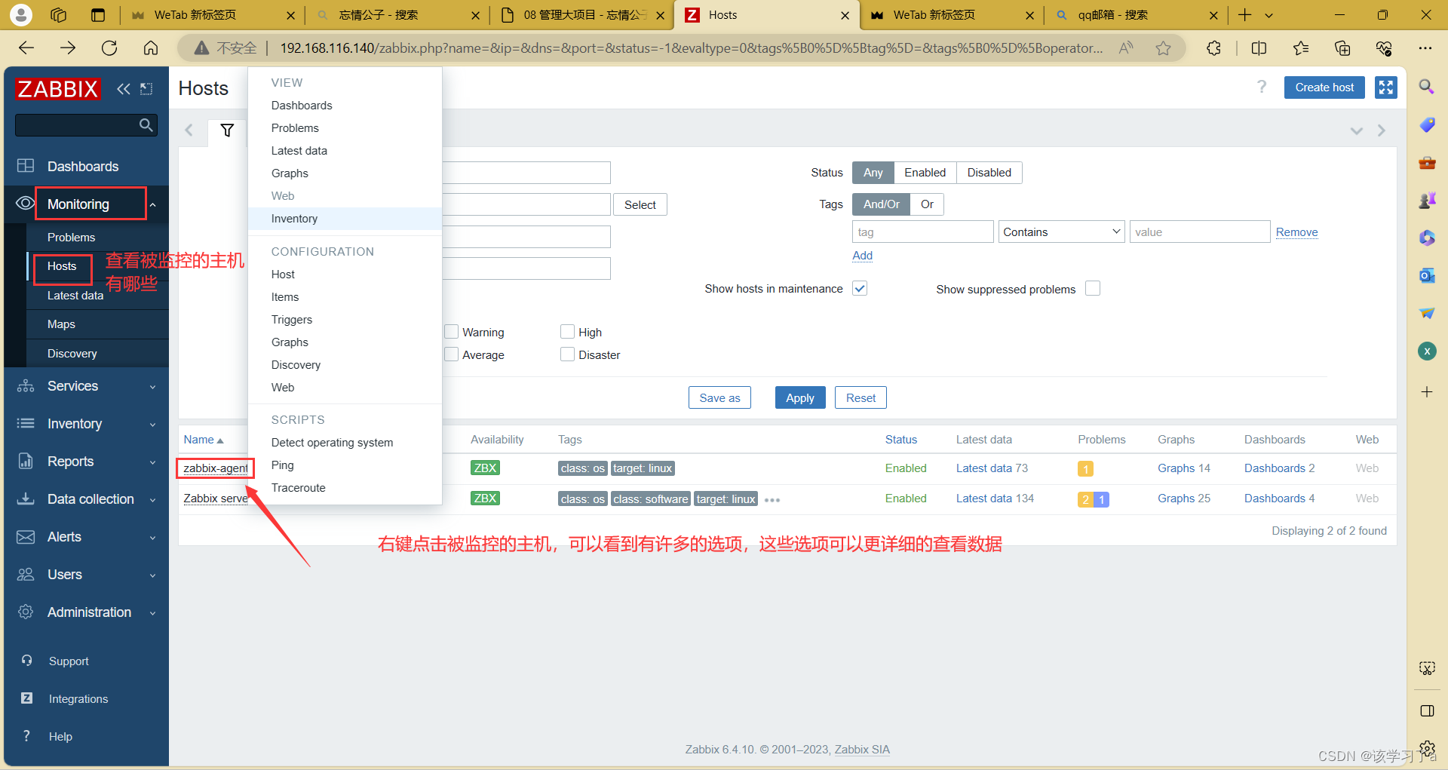Click the Remove tag link

1296,232
